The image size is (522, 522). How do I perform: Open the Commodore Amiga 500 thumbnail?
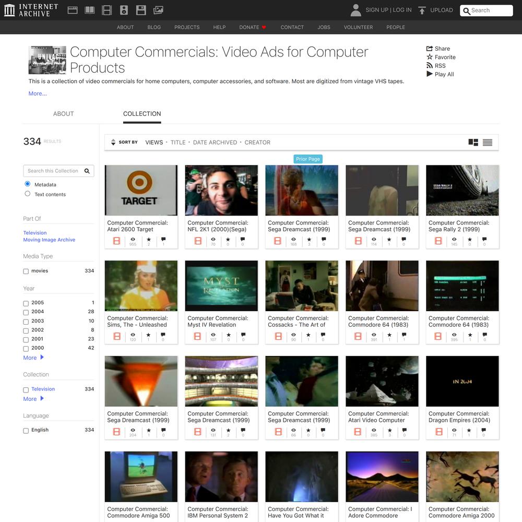(141, 477)
